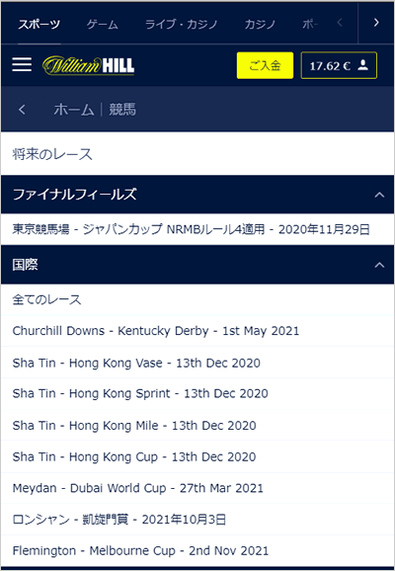Open Kentucky Derby 1st May 2021
The image size is (395, 571).
(x=197, y=331)
